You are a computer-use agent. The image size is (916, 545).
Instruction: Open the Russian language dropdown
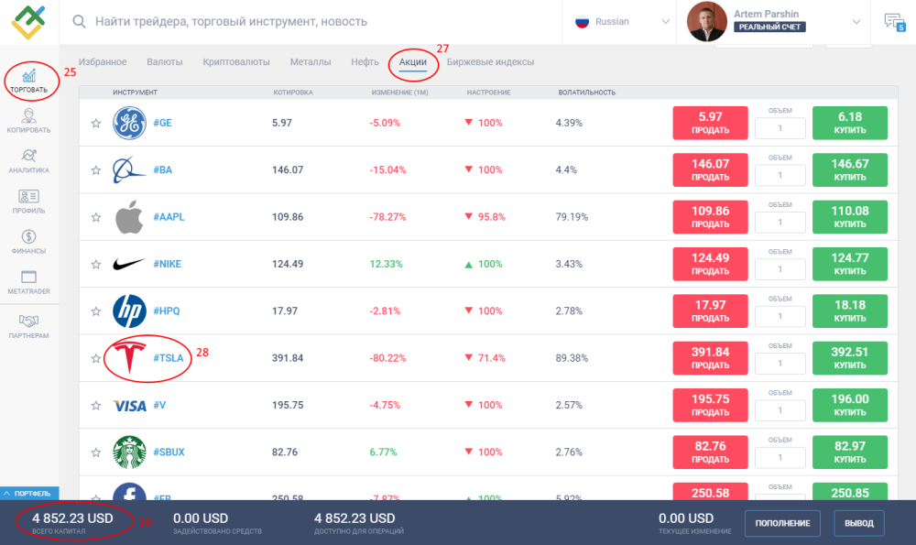(622, 22)
